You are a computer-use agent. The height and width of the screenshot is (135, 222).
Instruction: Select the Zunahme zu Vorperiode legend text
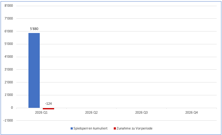click(135, 128)
